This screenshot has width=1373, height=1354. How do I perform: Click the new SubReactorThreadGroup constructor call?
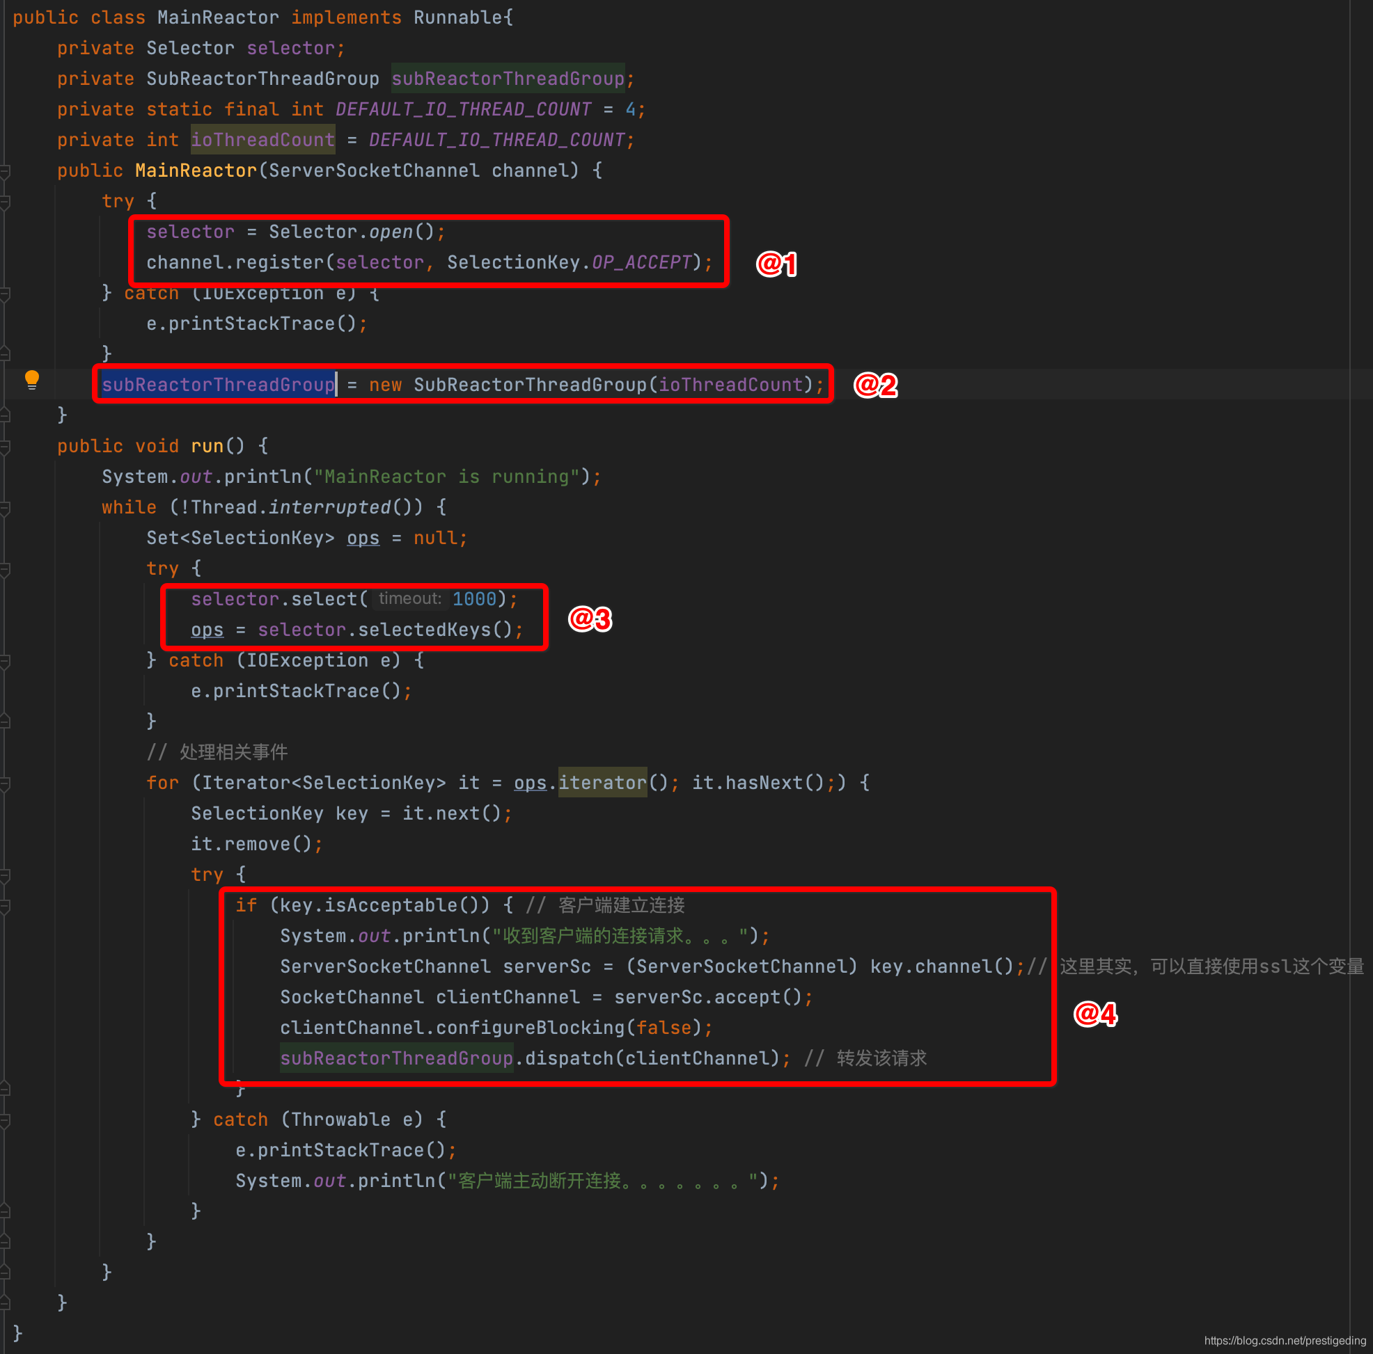point(590,385)
